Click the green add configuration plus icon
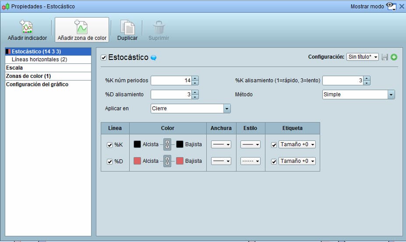 click(394, 57)
